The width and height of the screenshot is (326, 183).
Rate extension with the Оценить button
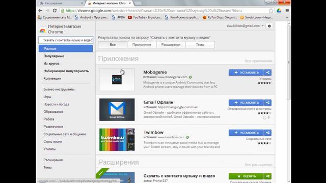(246, 176)
